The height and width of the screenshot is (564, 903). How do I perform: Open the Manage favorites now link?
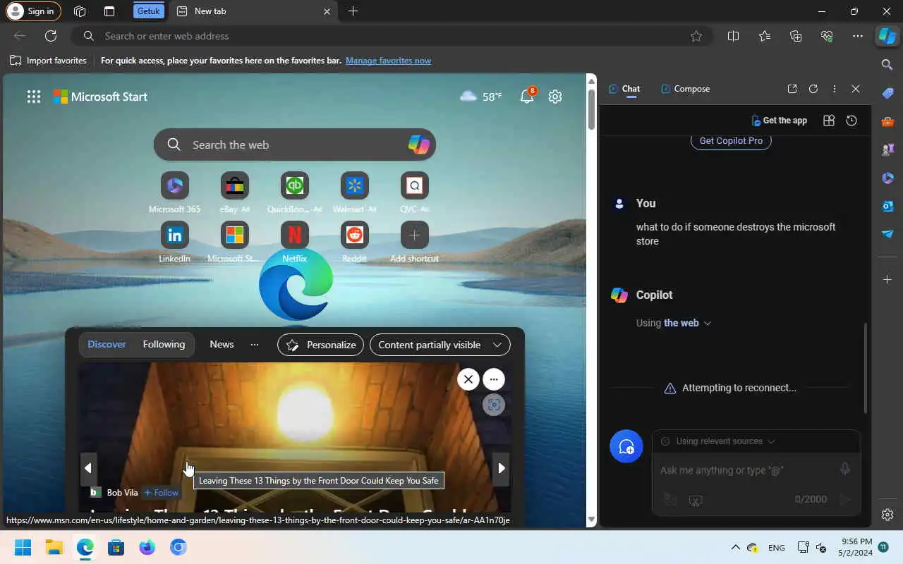pyautogui.click(x=388, y=61)
